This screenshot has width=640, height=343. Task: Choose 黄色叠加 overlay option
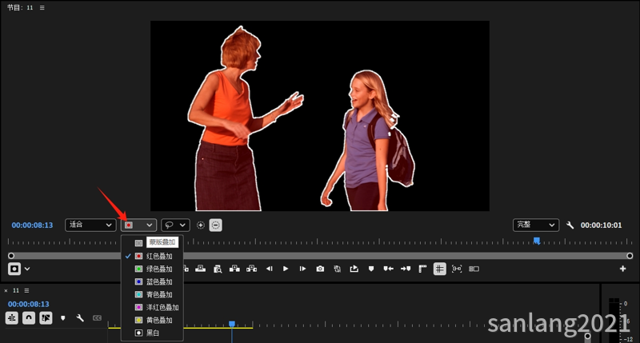click(x=152, y=320)
